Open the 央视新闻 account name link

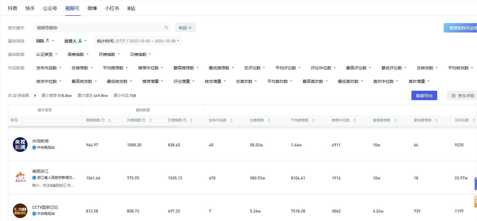coord(40,141)
